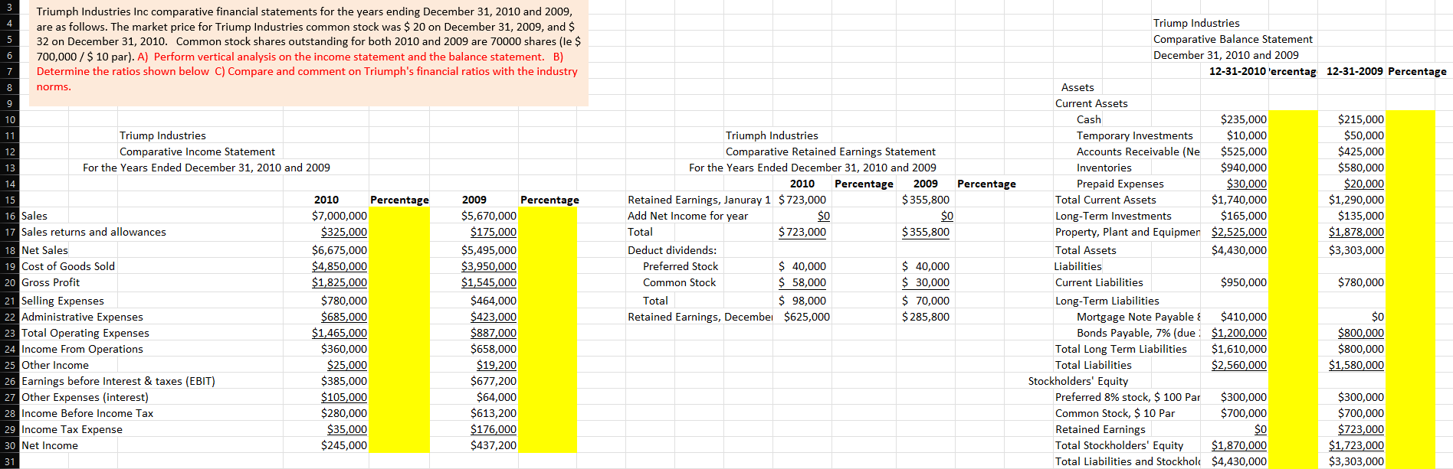Select the $176,000 income tax cell
The width and height of the screenshot is (1453, 469).
point(493,429)
